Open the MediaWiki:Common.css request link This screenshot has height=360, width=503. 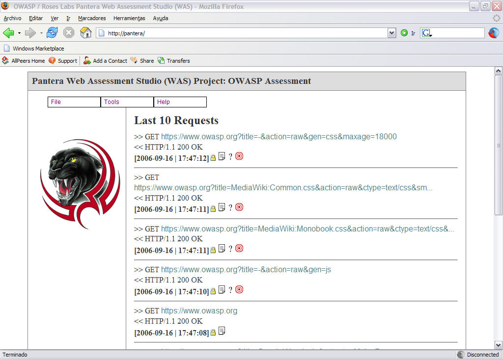[x=283, y=188]
